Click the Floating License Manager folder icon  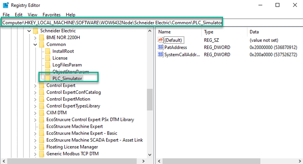[42, 147]
